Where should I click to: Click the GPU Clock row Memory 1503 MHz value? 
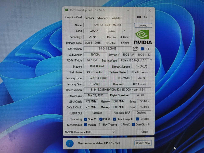click(x=118, y=101)
